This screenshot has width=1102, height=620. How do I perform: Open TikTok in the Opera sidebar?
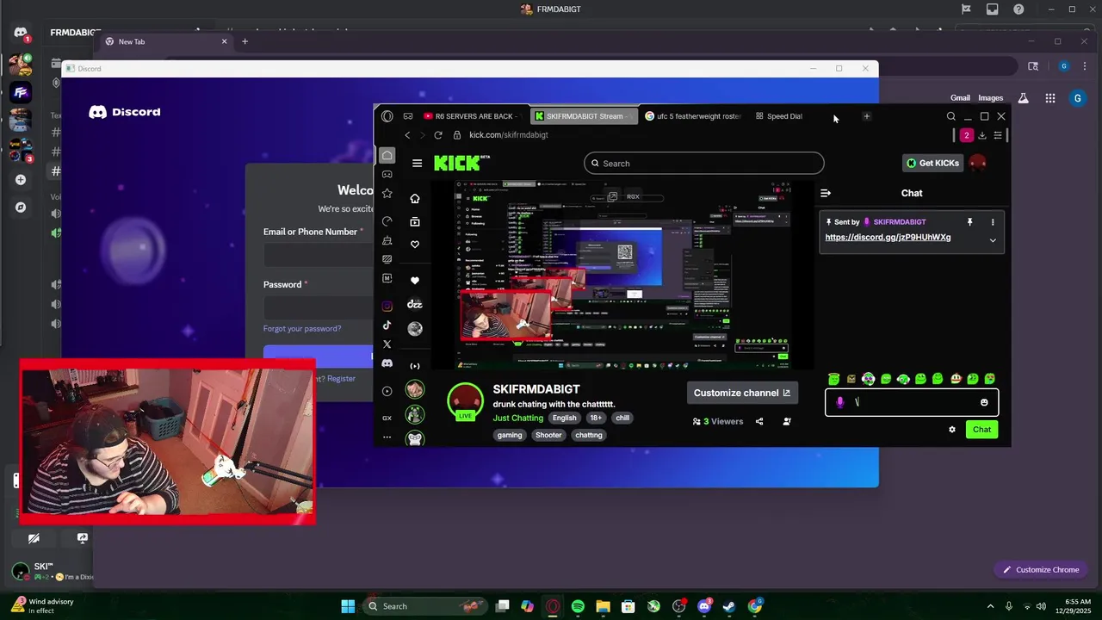point(387,325)
